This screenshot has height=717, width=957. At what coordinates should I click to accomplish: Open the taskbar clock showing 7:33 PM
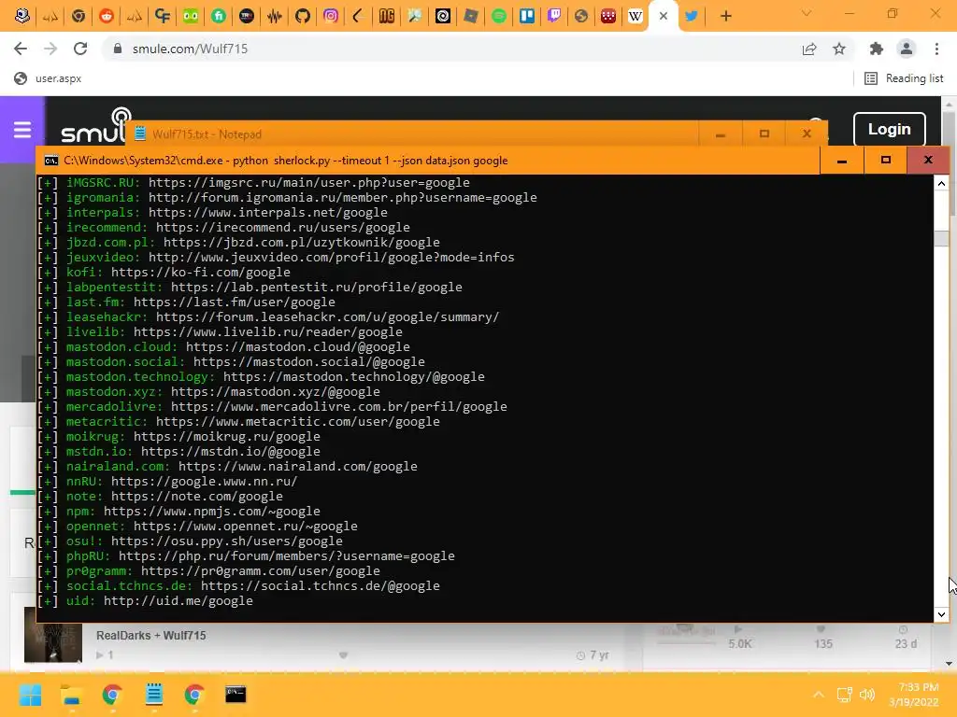click(915, 695)
